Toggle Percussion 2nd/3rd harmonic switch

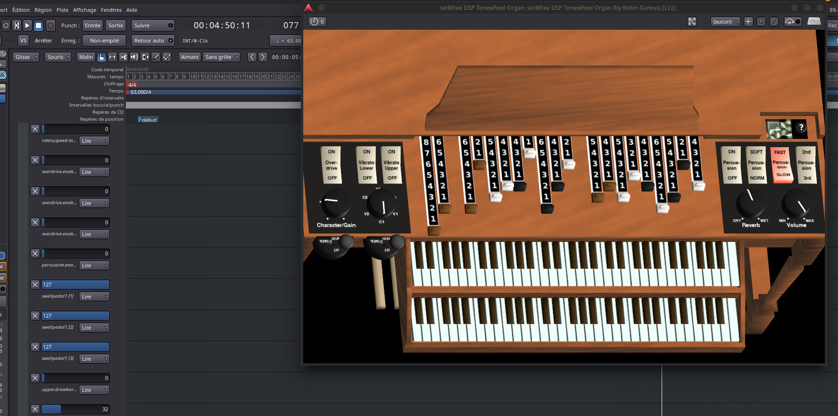(x=806, y=165)
